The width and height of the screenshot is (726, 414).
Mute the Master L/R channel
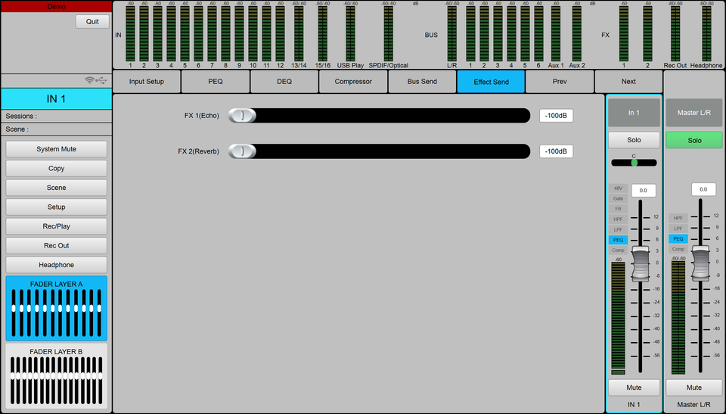[694, 388]
